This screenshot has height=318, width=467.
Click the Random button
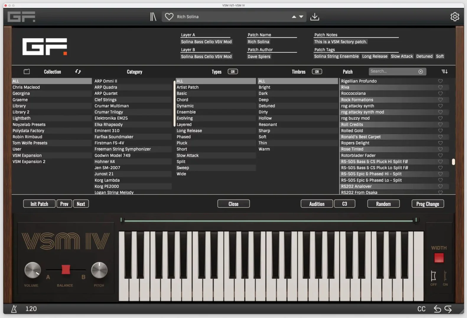[x=383, y=204]
